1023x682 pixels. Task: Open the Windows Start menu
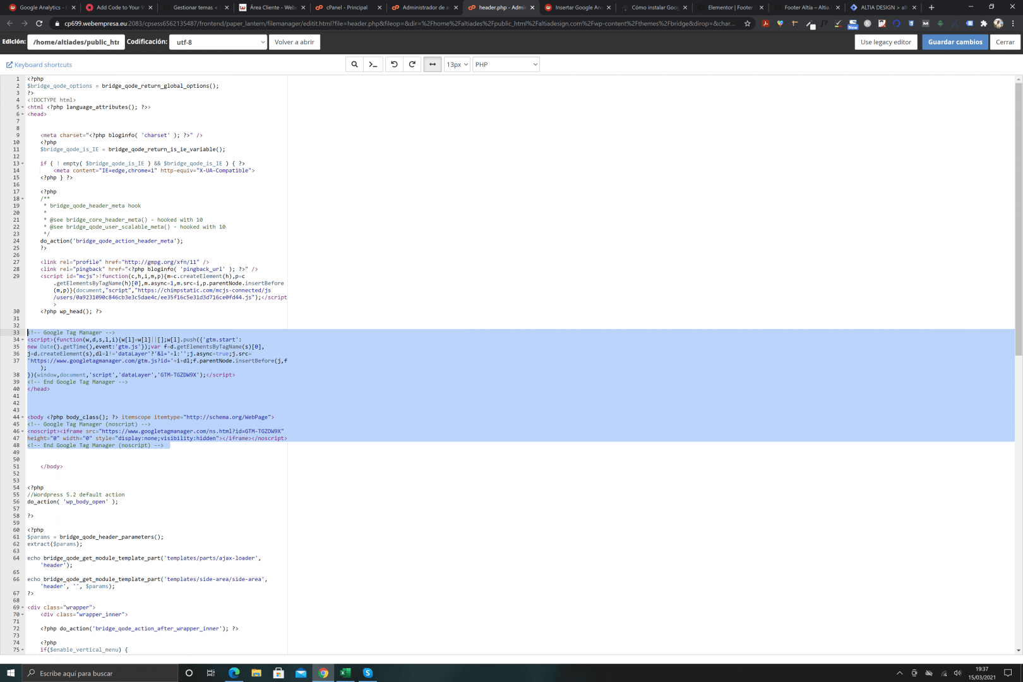pyautogui.click(x=10, y=673)
